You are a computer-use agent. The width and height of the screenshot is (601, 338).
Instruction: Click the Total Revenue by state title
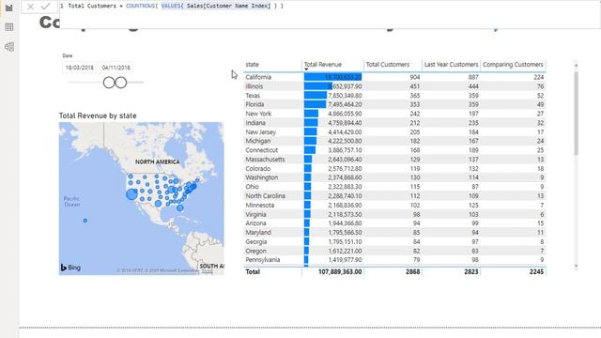(98, 115)
